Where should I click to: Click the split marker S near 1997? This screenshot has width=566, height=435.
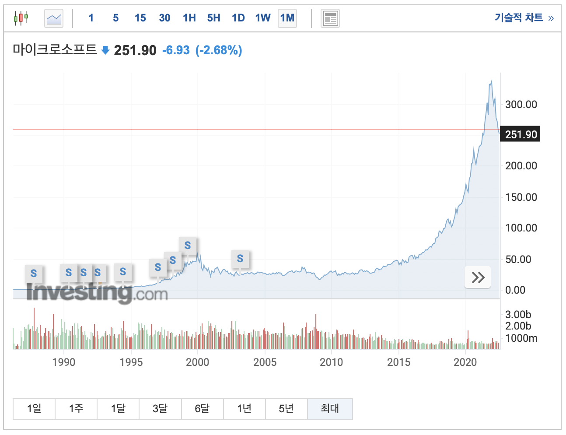coord(158,267)
